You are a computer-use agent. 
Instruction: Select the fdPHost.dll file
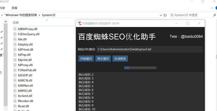point(26,50)
